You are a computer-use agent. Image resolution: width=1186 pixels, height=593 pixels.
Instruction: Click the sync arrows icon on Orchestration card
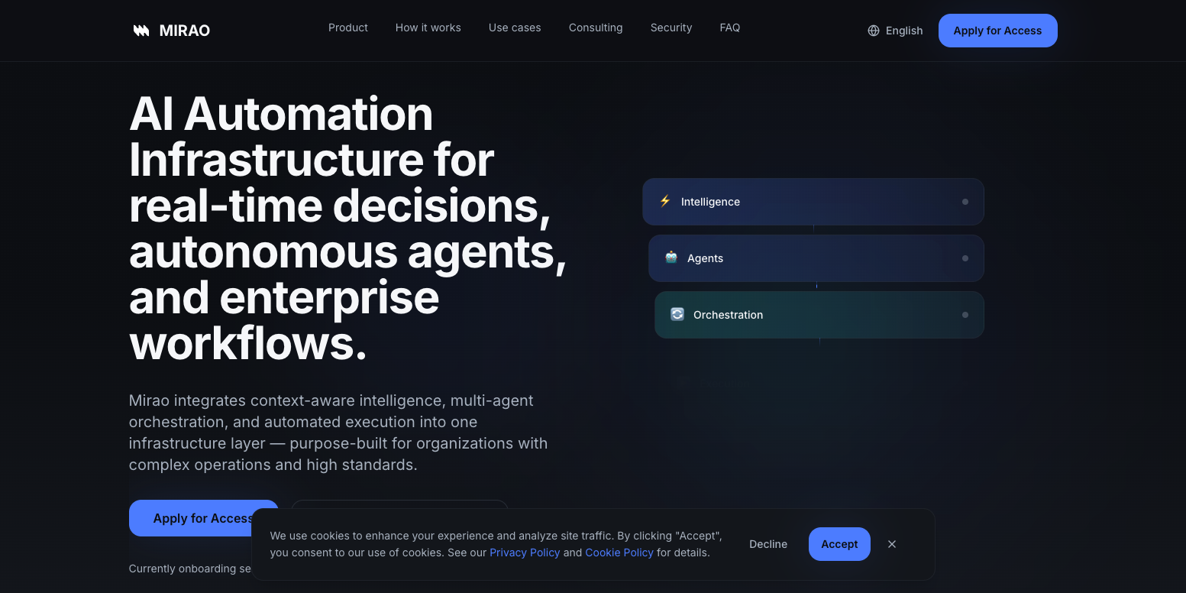click(x=677, y=314)
